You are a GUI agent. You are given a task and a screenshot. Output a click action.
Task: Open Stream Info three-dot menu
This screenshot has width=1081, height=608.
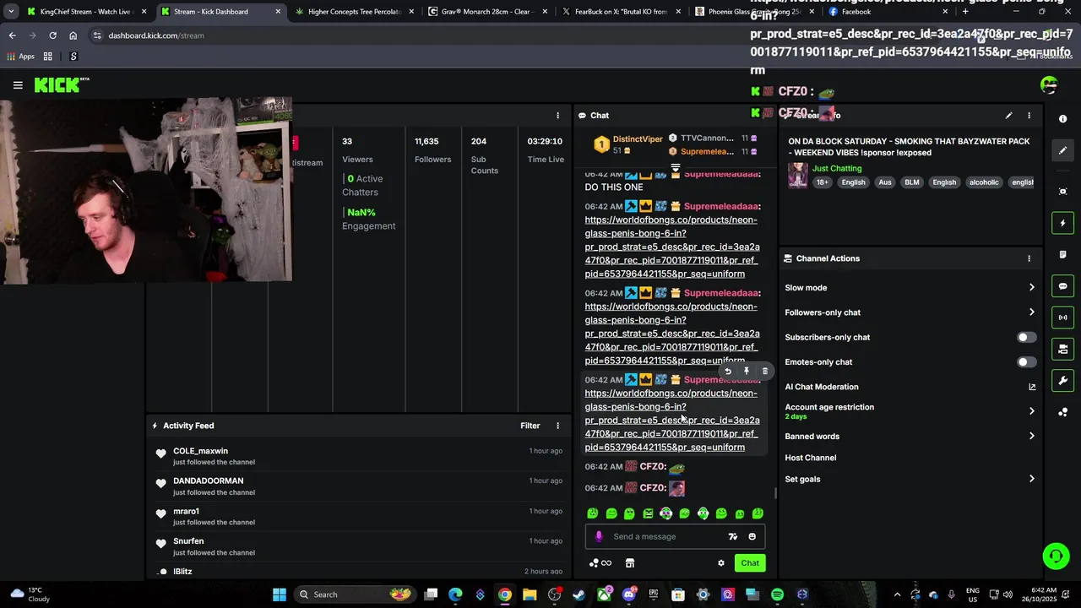point(1029,116)
